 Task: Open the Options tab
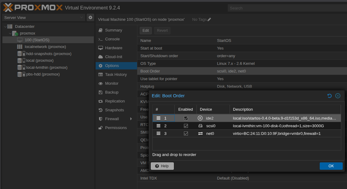coord(116,65)
